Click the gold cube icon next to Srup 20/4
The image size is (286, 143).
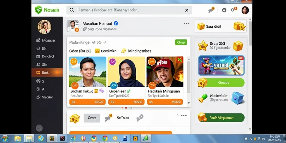pos(238,46)
